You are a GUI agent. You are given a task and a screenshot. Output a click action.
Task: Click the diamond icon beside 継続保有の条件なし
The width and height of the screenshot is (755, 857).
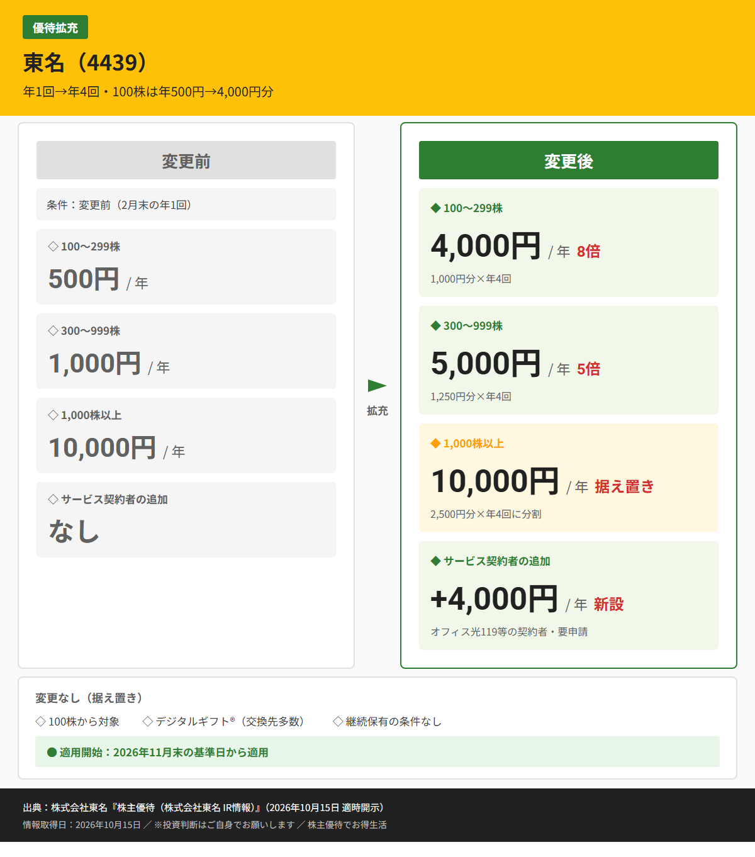(x=338, y=722)
